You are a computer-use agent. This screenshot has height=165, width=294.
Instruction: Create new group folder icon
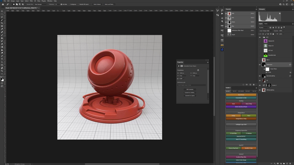(284, 164)
